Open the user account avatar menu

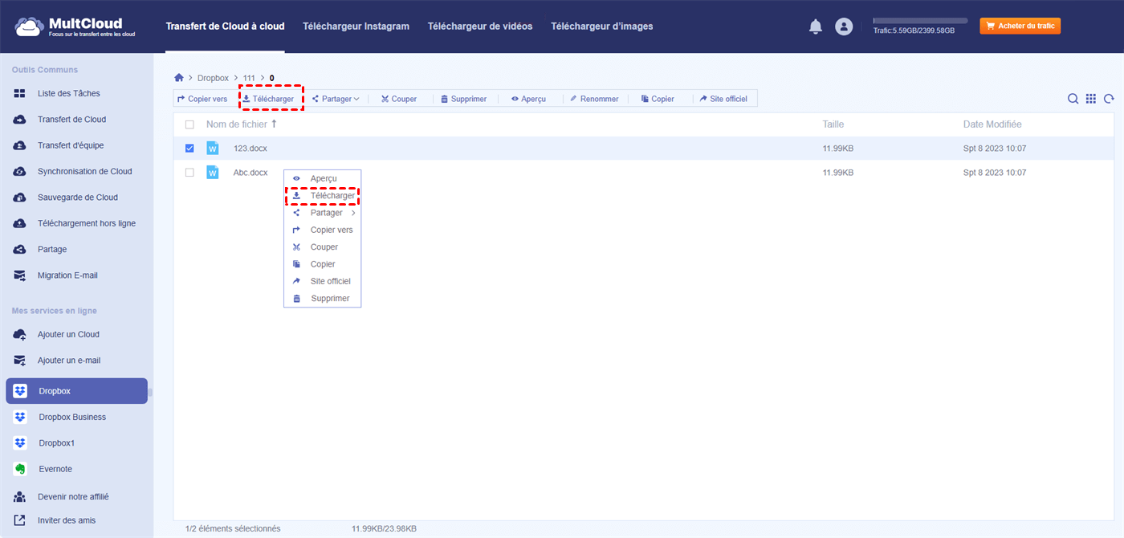coord(844,26)
